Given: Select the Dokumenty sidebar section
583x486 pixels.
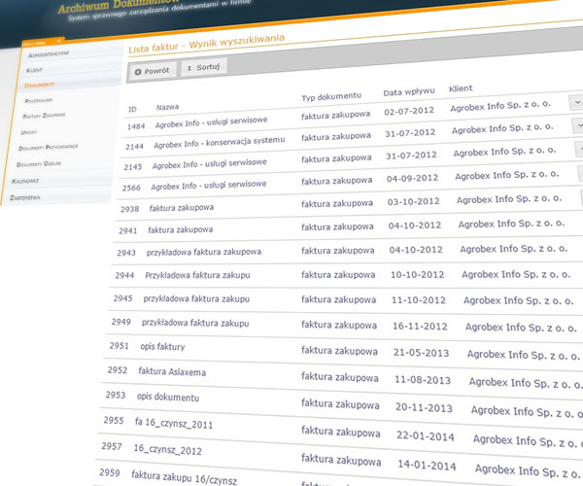Looking at the screenshot, I should pyautogui.click(x=40, y=86).
